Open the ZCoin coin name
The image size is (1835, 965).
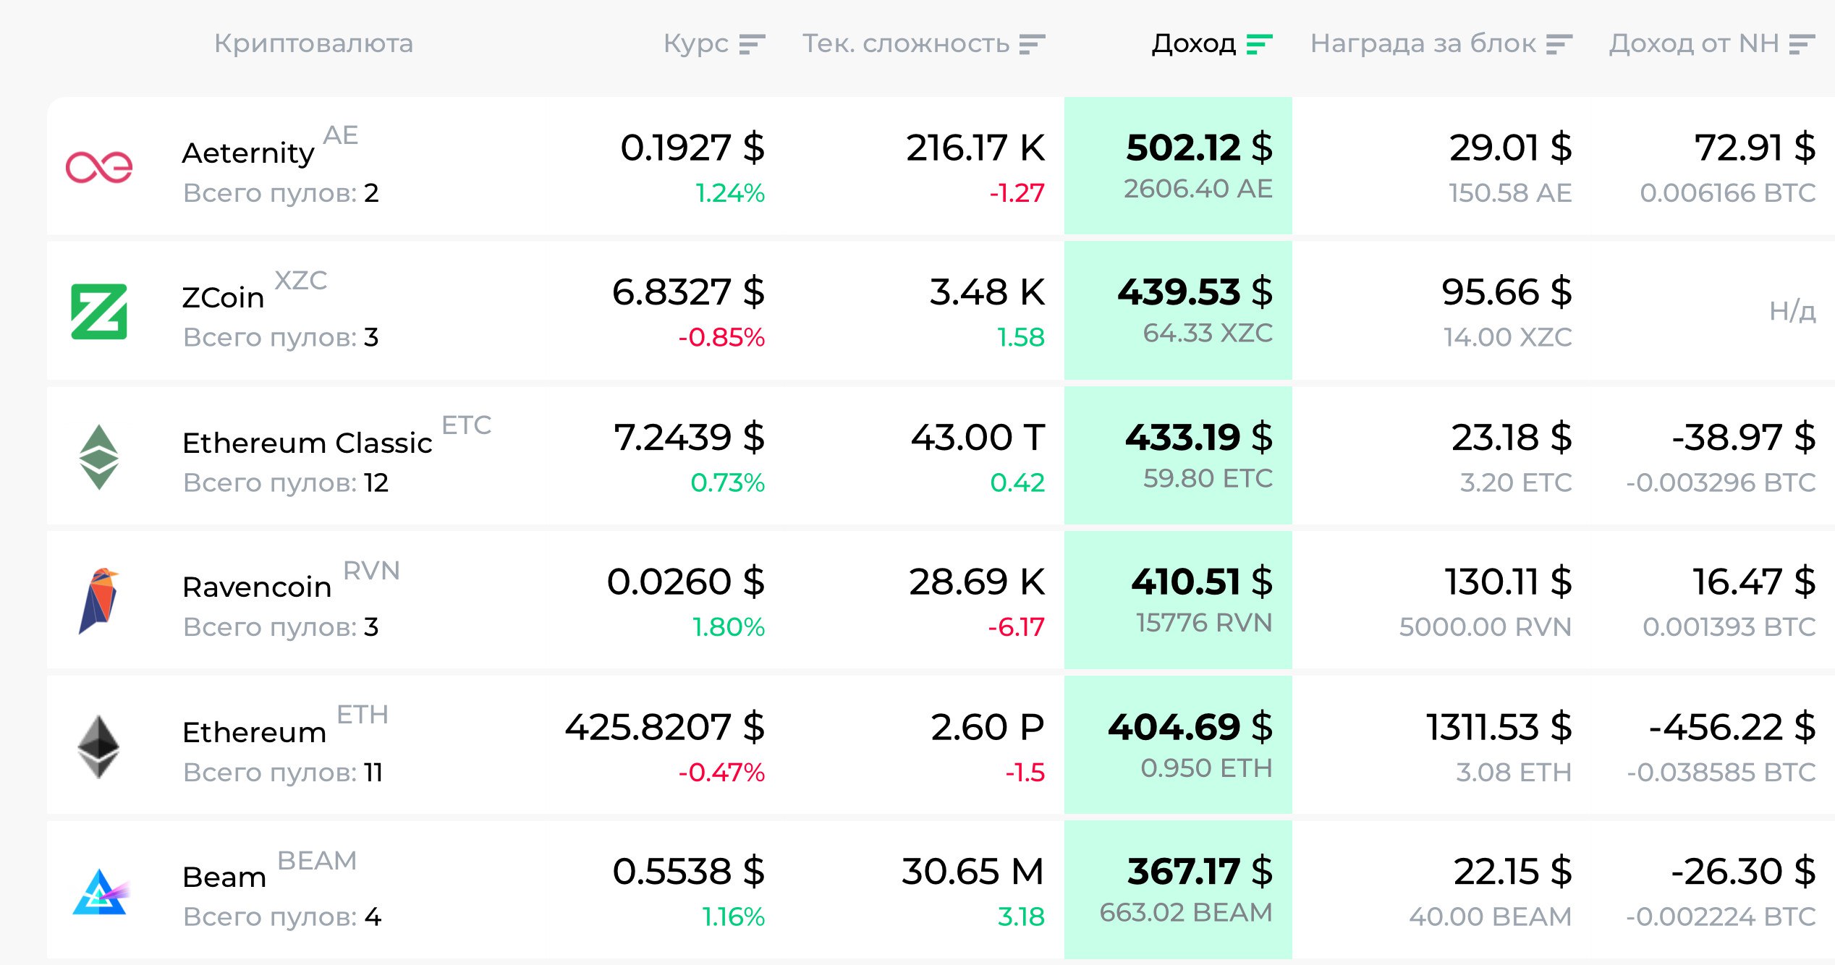(223, 297)
